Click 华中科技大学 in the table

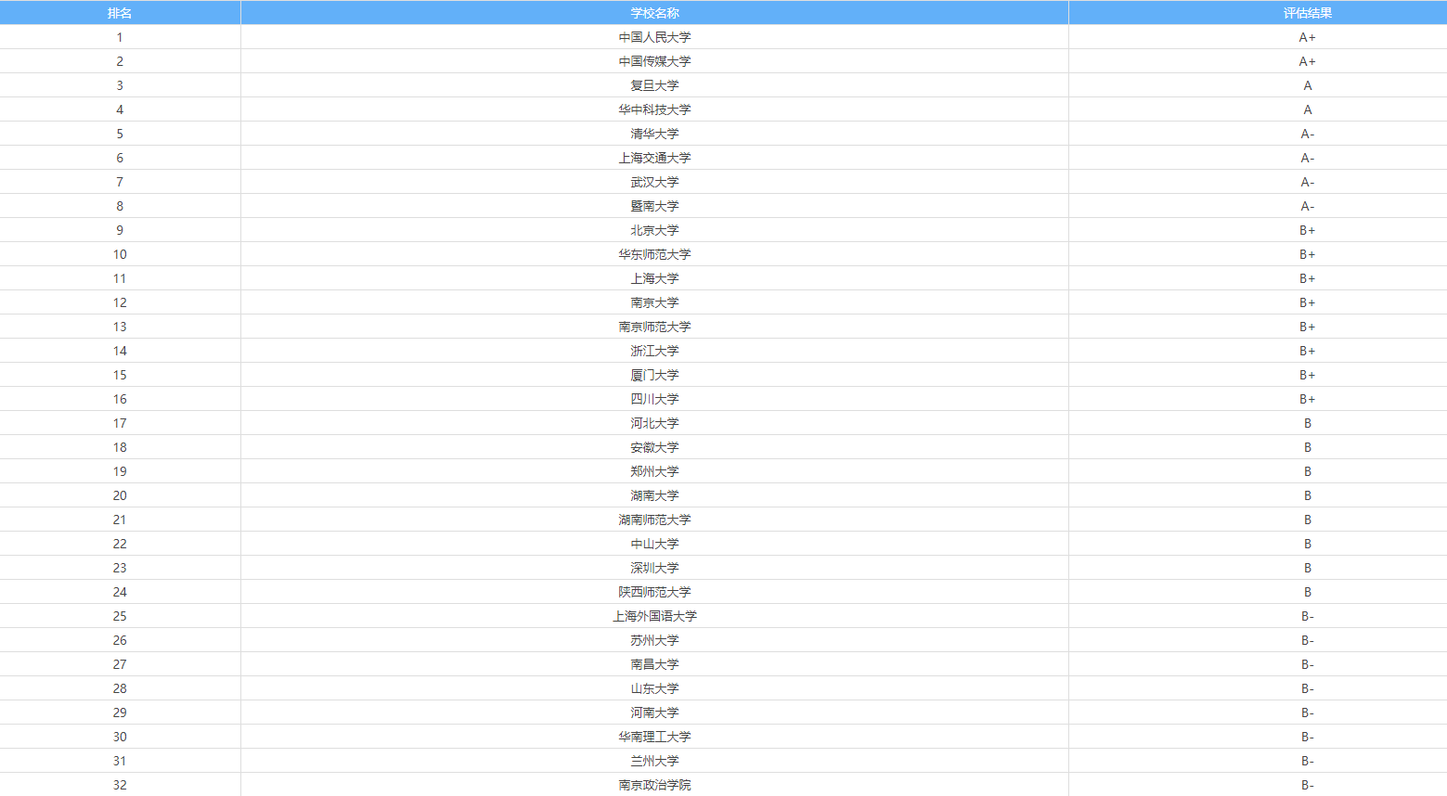pos(654,109)
